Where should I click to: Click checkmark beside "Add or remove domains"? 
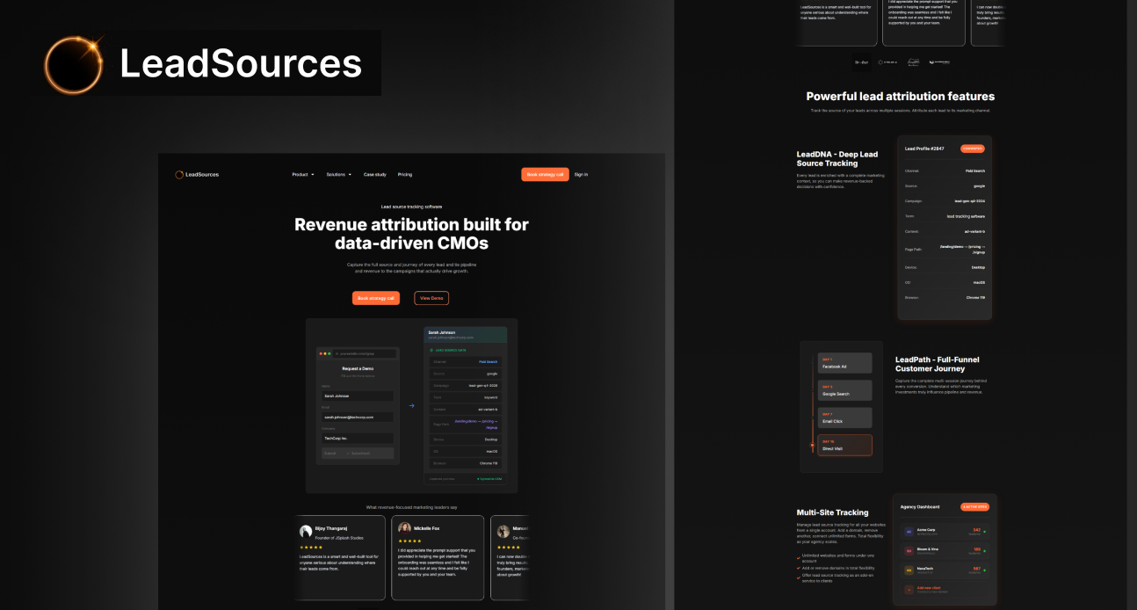[x=798, y=568]
